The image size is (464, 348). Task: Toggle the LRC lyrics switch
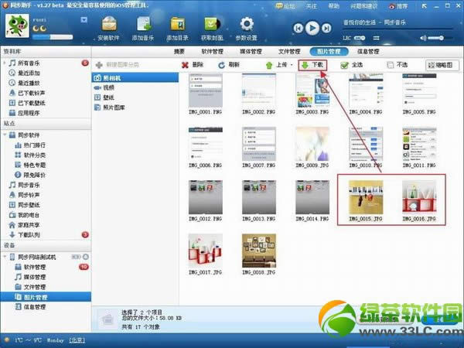click(360, 38)
